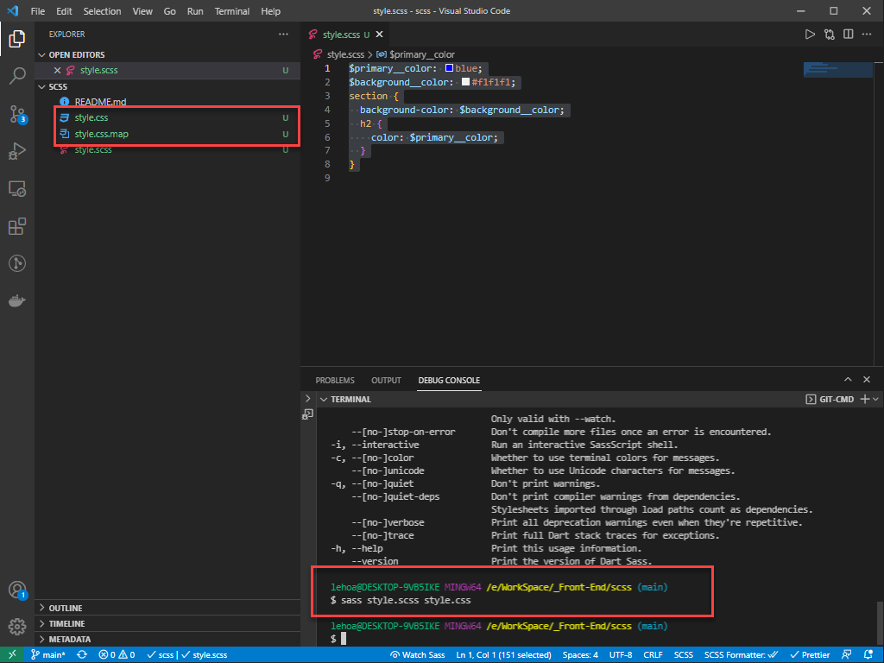This screenshot has width=884, height=663.
Task: Switch to the PROBLEMS tab
Action: point(335,380)
